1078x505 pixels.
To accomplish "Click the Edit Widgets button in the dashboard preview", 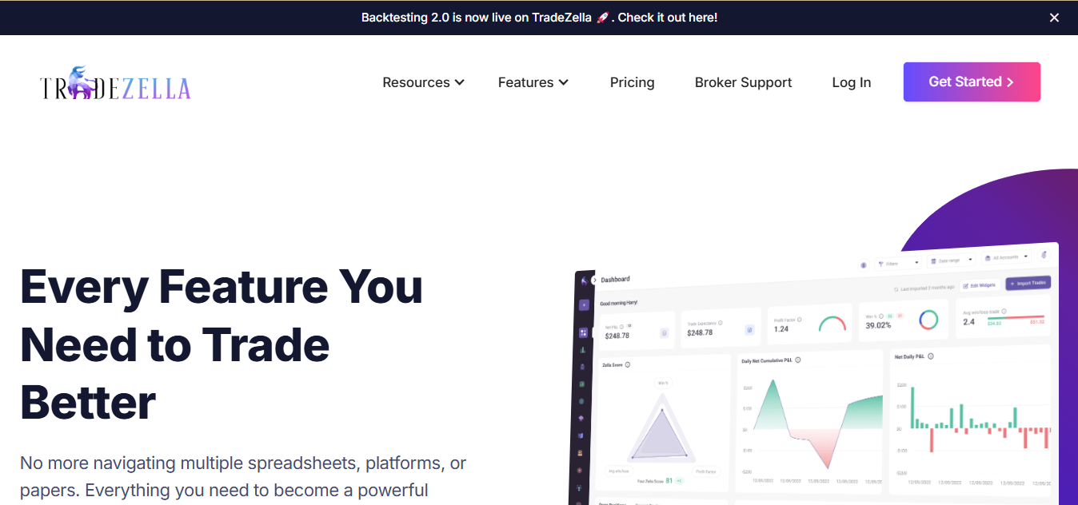I will (x=980, y=285).
